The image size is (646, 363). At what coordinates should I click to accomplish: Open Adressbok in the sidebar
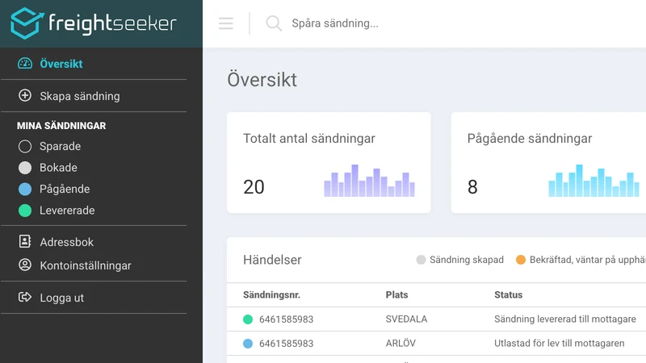click(x=67, y=242)
